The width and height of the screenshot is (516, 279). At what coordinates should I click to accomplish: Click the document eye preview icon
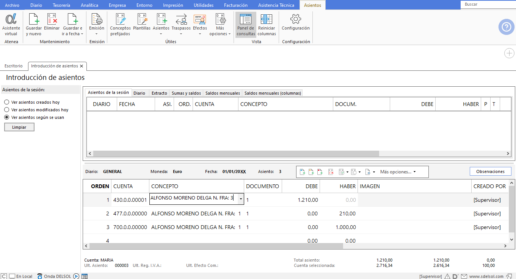367,171
